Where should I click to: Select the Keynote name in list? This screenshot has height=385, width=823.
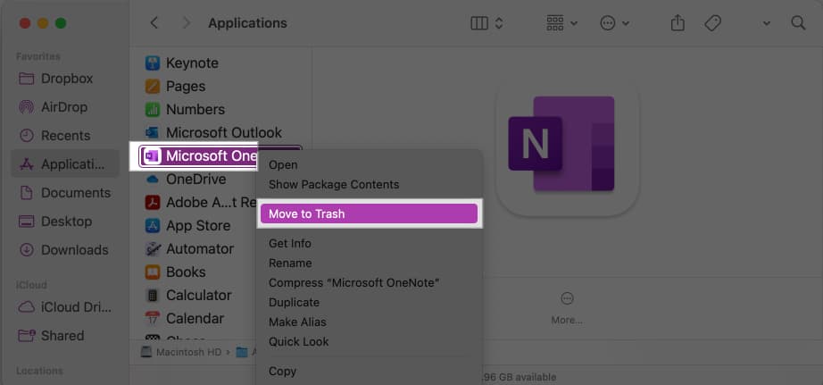click(x=192, y=63)
